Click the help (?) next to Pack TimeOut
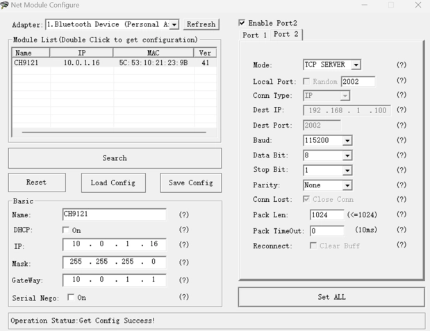 coord(402,230)
